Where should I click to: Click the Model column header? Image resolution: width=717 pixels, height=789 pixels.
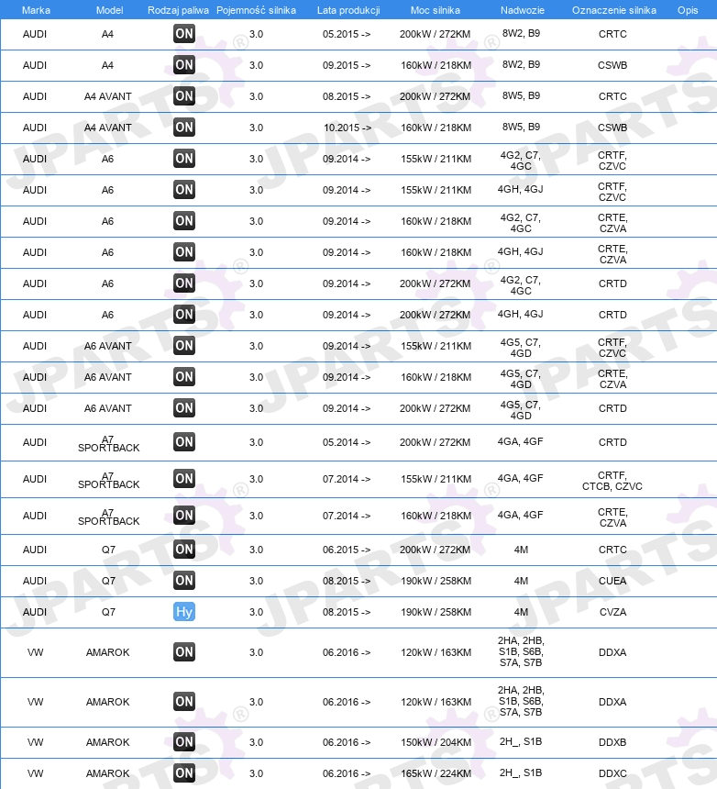point(110,10)
